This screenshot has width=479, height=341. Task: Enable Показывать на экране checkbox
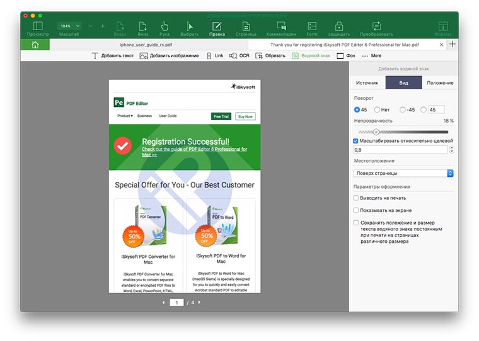(x=356, y=210)
